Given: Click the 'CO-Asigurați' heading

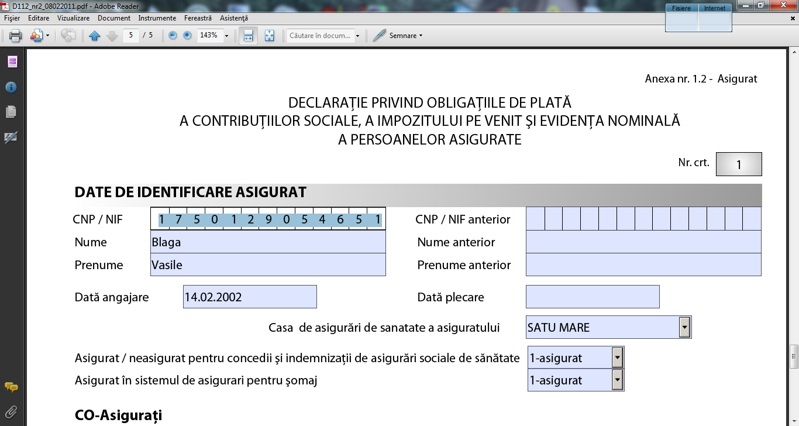Looking at the screenshot, I should pos(118,415).
